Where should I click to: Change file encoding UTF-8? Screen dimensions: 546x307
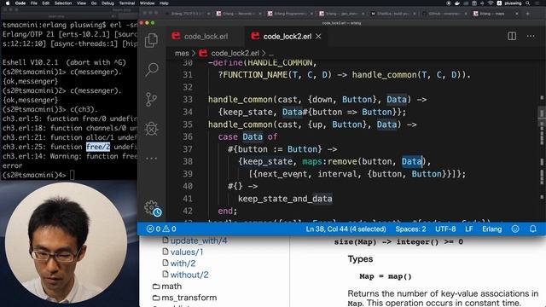click(445, 229)
